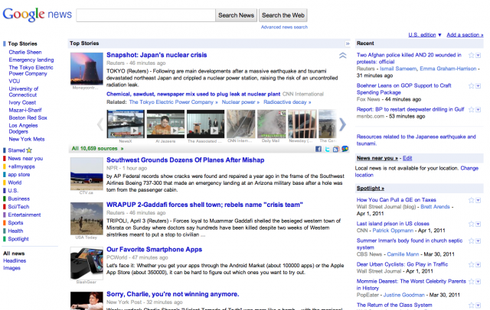
Task: Star the Summer Inman's body story
Action: tap(472, 241)
